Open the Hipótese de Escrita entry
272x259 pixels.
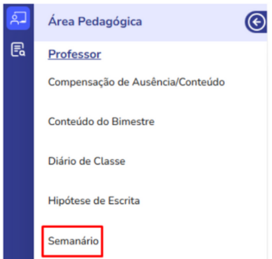click(x=94, y=201)
